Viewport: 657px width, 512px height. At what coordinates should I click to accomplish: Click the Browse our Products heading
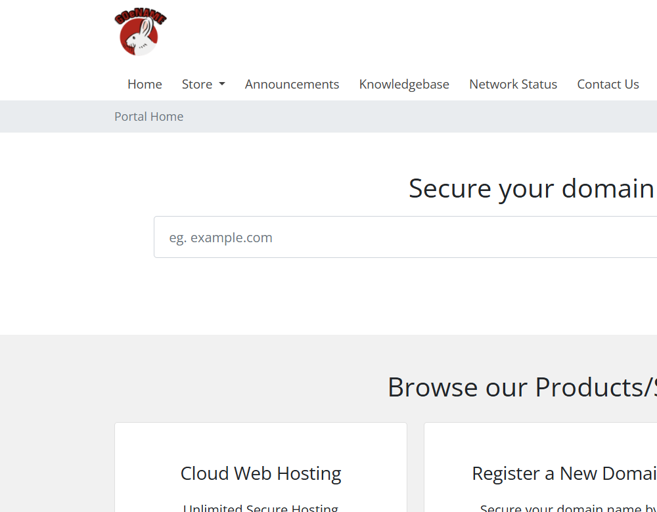pos(522,387)
